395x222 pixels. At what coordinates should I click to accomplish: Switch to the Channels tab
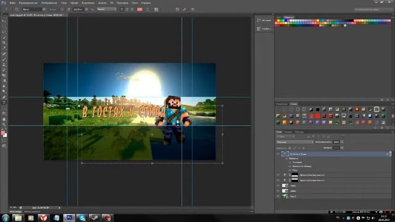point(288,131)
